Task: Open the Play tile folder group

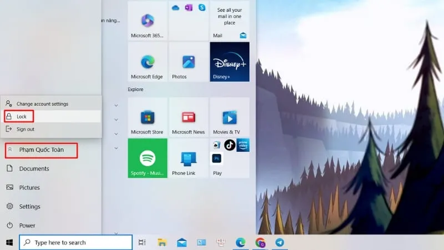Action: (229, 158)
